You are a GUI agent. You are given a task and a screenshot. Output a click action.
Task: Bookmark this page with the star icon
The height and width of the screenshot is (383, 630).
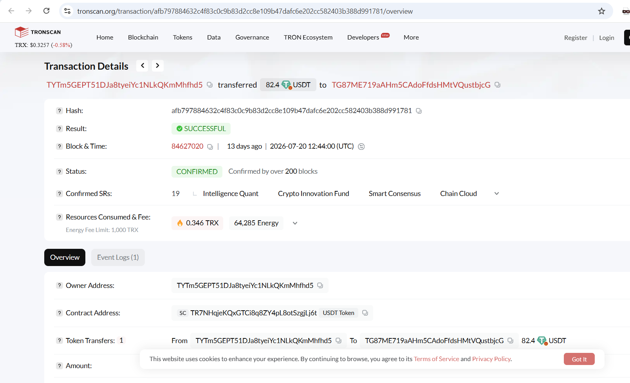tap(601, 11)
